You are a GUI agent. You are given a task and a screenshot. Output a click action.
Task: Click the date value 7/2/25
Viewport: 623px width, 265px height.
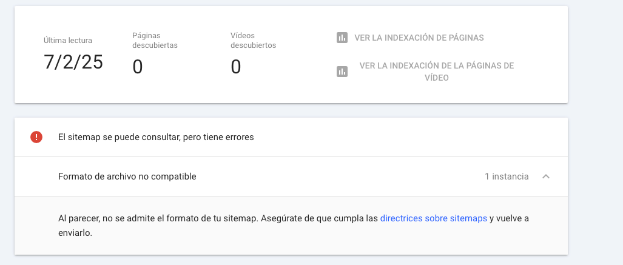[73, 62]
